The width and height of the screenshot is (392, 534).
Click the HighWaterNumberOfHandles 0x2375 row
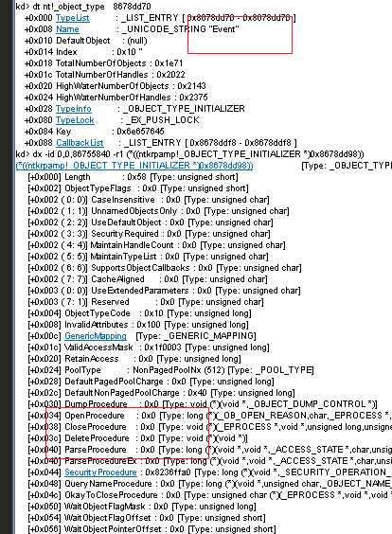[116, 98]
